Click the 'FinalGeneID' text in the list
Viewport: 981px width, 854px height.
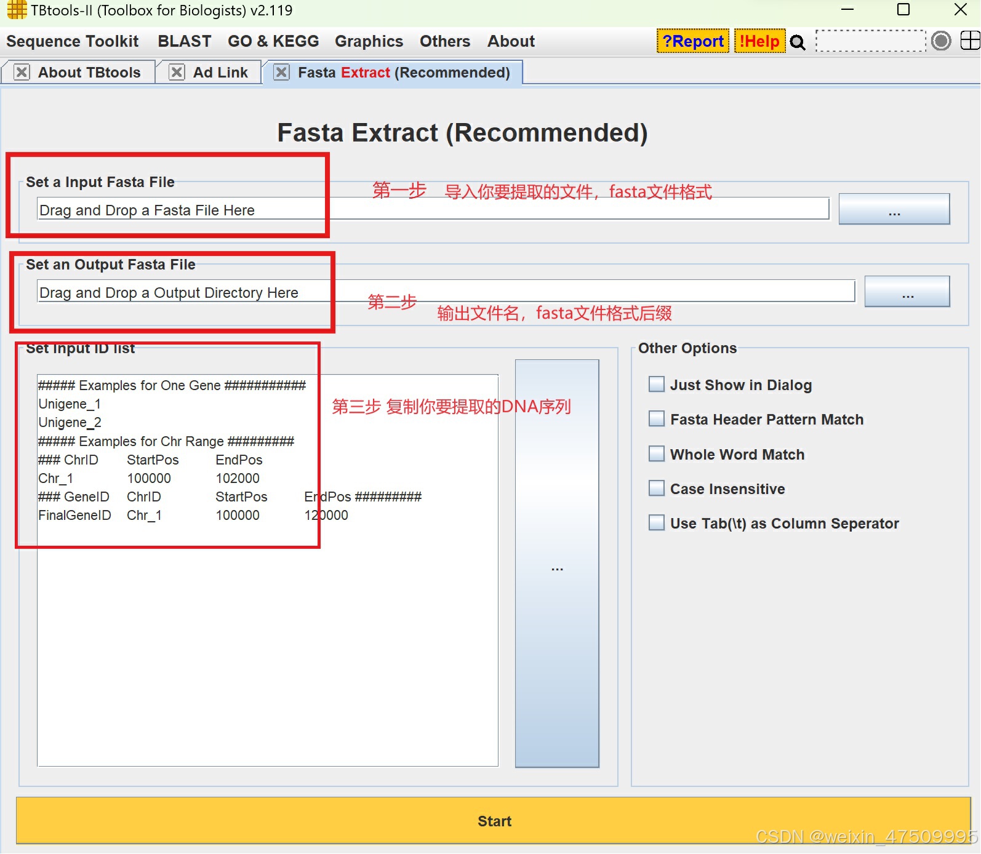[74, 515]
